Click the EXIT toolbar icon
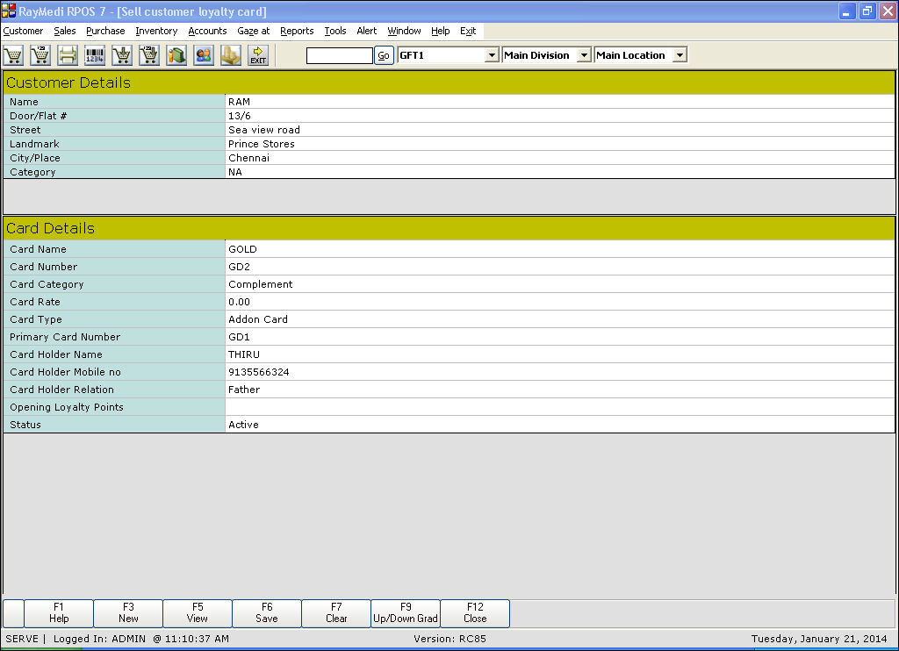This screenshot has height=651, width=899. point(258,55)
